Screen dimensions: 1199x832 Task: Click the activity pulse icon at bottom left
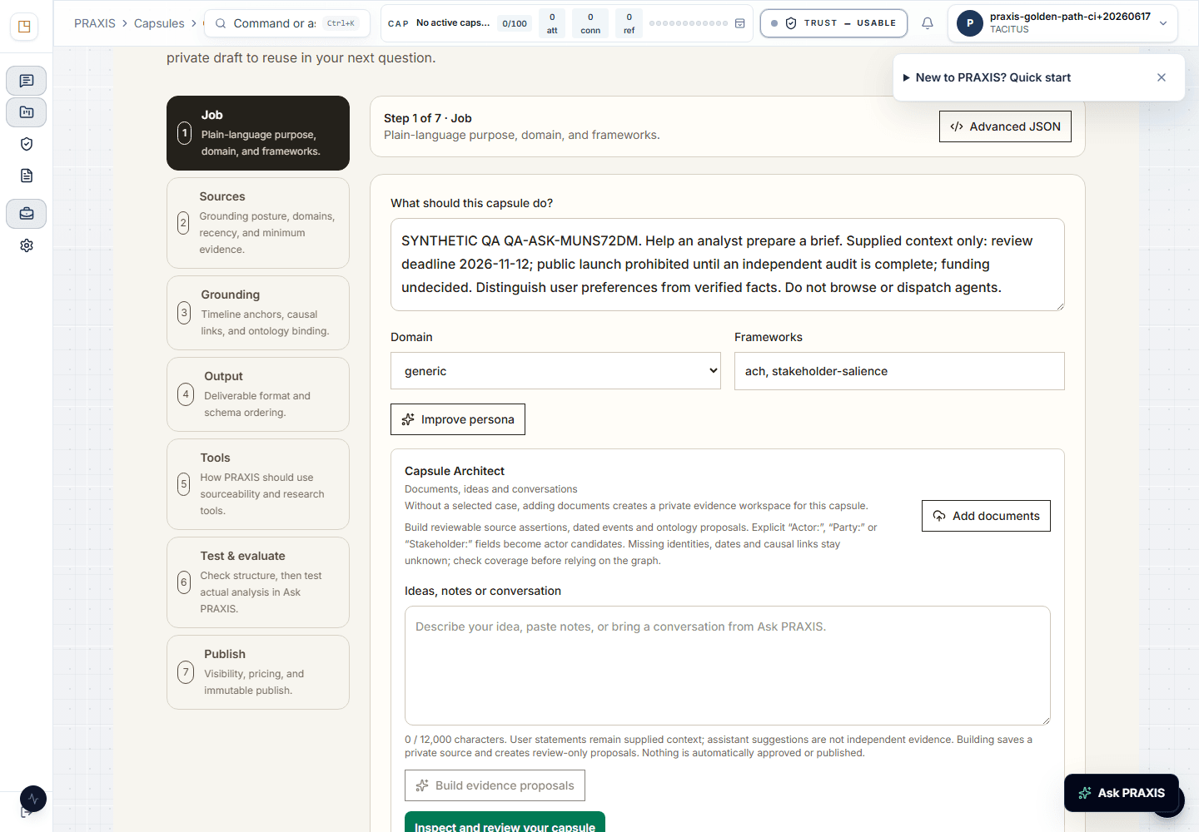tap(33, 799)
